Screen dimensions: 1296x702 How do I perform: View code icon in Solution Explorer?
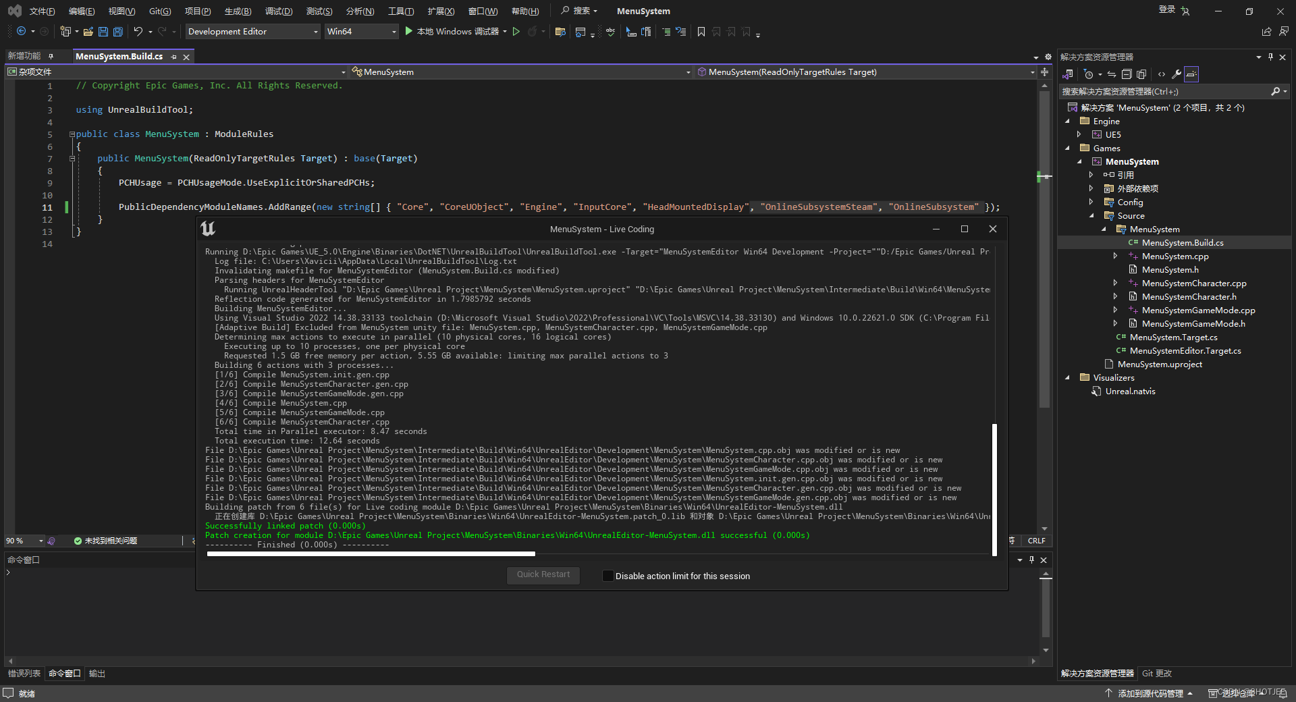pos(1161,74)
